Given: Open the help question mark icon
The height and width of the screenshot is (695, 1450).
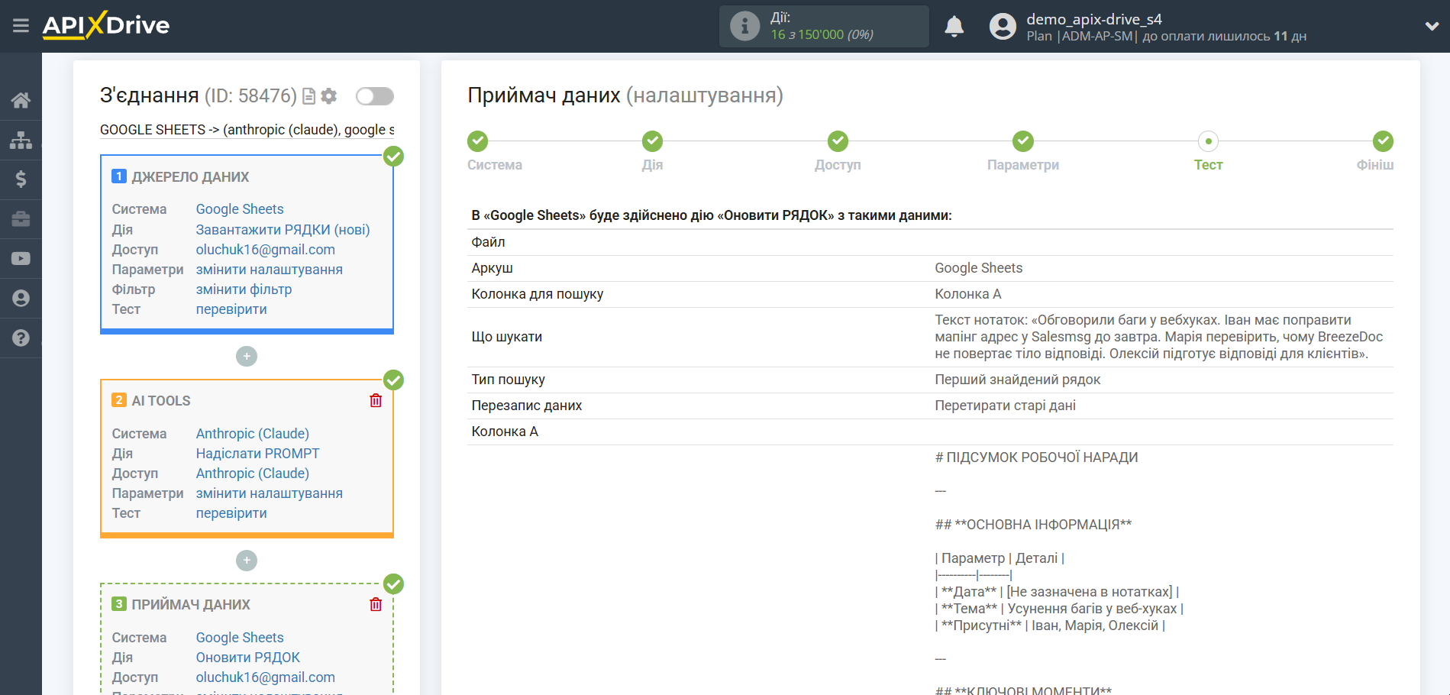Looking at the screenshot, I should (x=21, y=338).
